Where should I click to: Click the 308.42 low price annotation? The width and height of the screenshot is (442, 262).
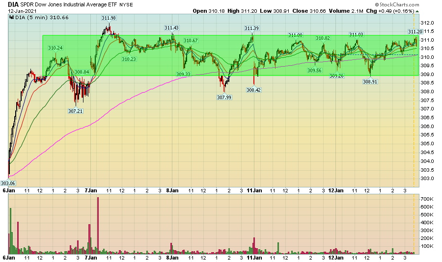tap(254, 90)
